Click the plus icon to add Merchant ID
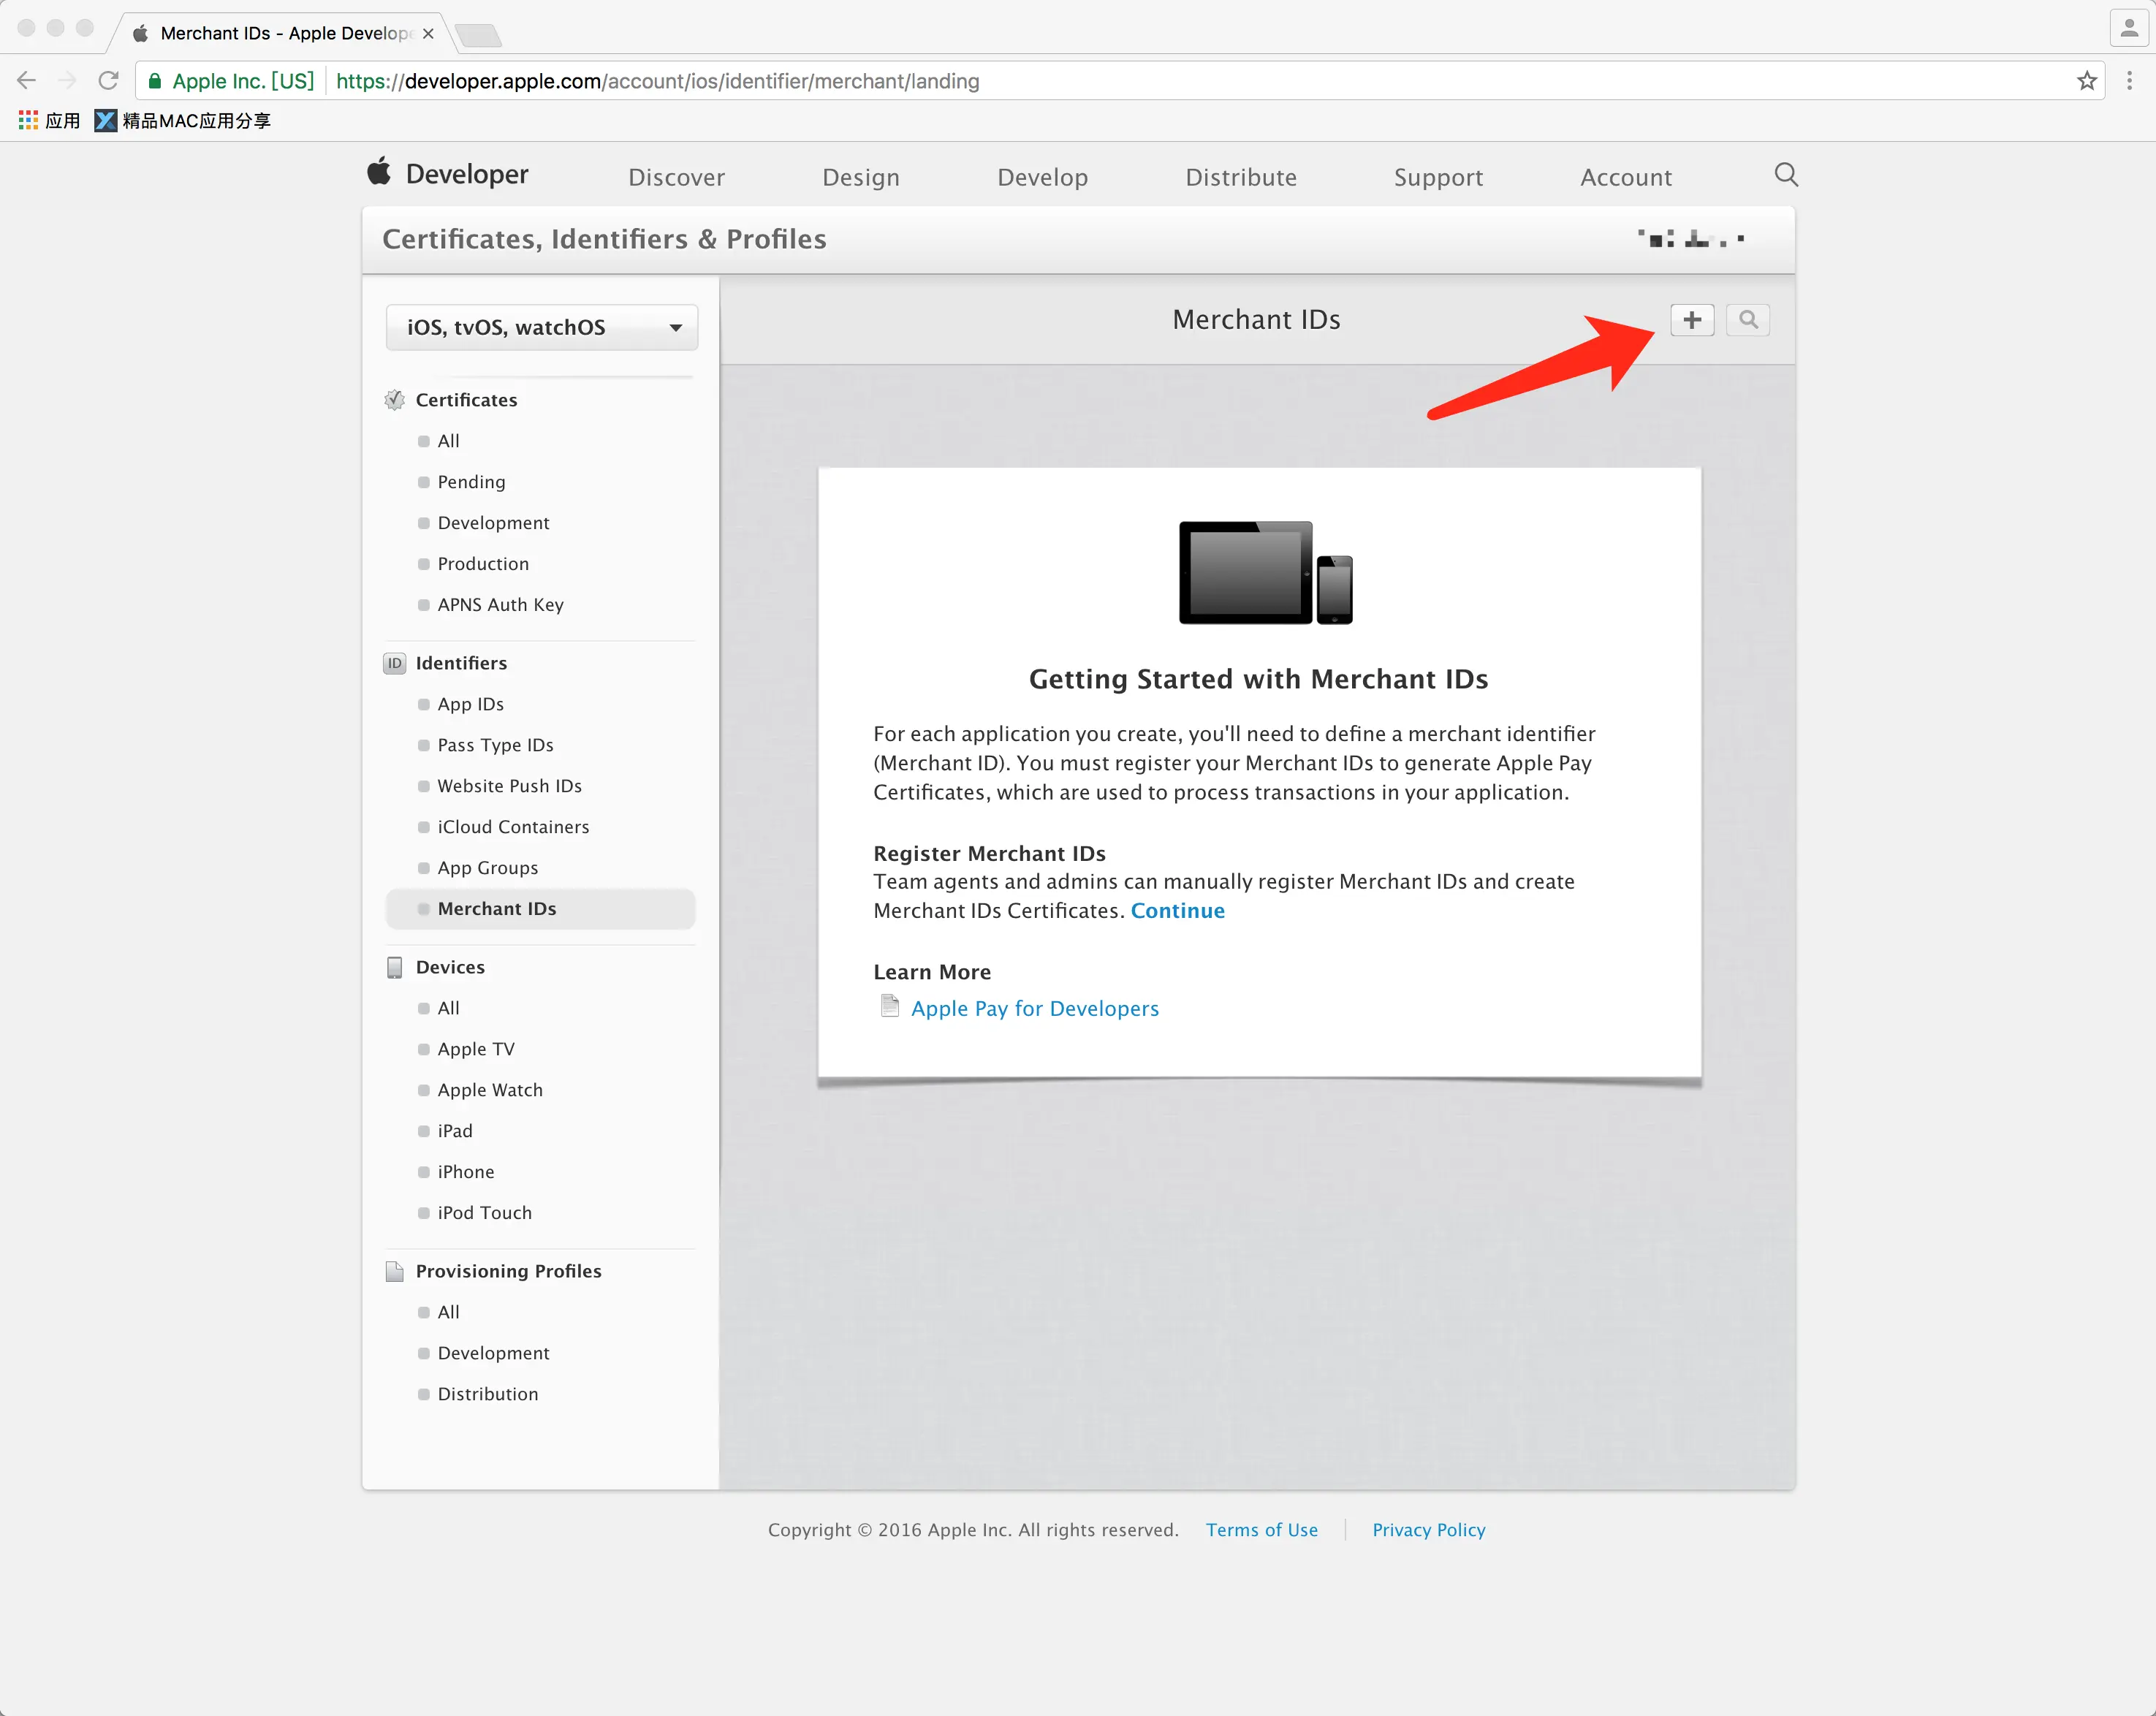2156x1716 pixels. 1691,320
